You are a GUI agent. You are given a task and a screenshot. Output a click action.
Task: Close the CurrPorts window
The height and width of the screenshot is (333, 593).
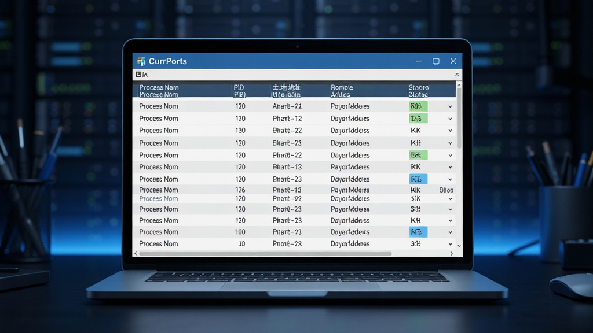click(453, 61)
